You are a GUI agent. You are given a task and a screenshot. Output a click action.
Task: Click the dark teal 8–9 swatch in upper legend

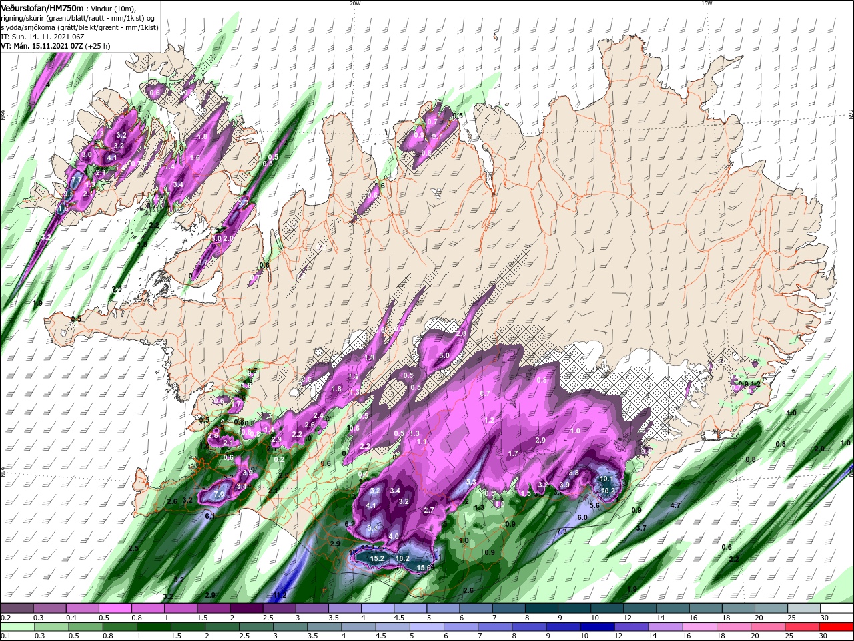click(542, 609)
